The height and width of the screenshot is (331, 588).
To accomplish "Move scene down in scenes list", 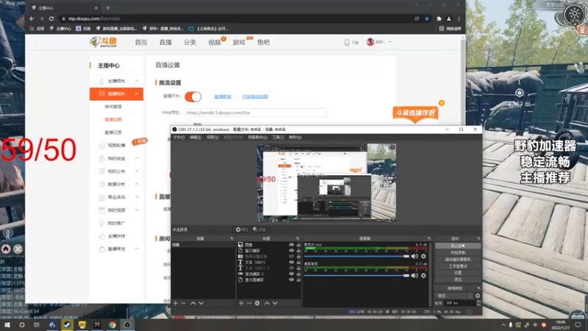I will (x=201, y=303).
